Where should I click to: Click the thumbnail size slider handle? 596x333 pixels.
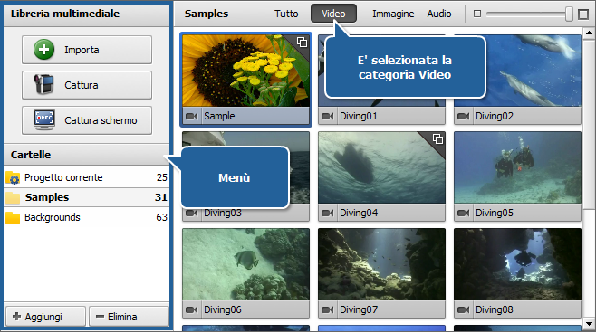[569, 14]
